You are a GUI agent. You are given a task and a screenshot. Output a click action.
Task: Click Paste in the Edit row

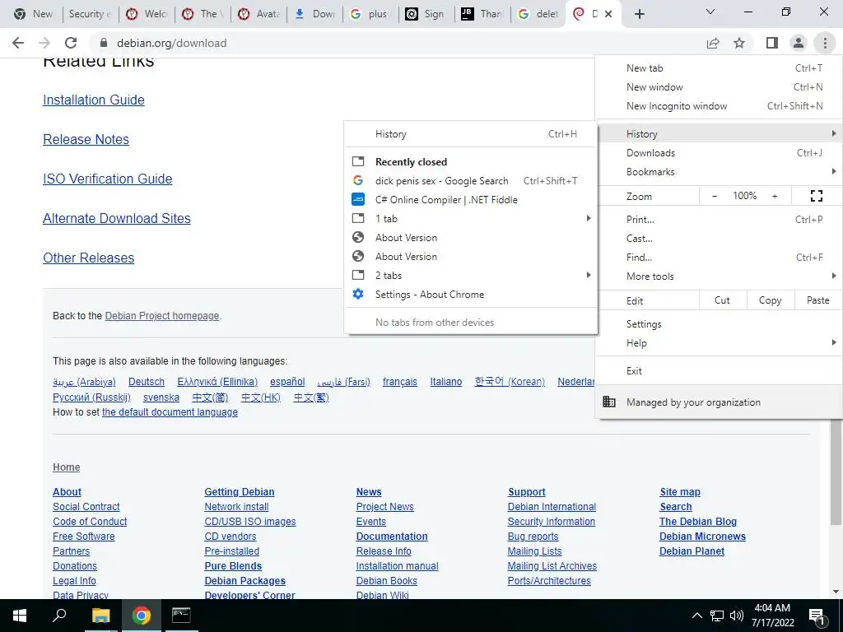pyautogui.click(x=817, y=300)
